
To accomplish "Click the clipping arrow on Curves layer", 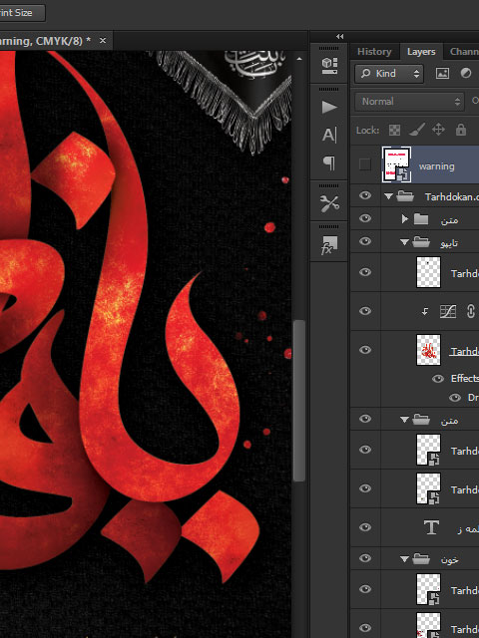I will 425,312.
